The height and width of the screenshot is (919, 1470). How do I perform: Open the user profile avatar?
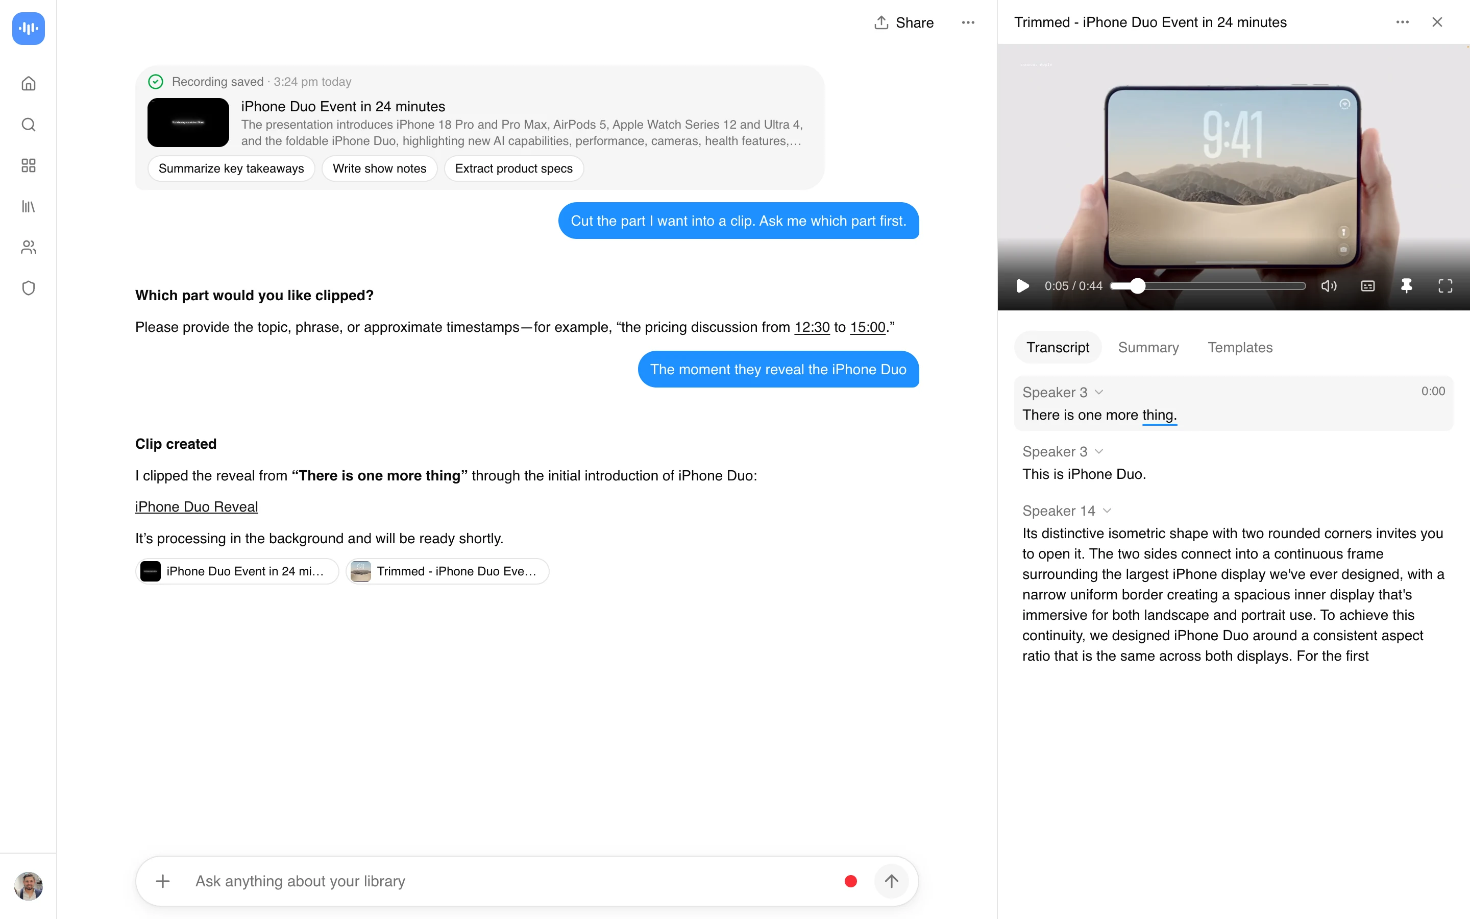click(x=29, y=886)
